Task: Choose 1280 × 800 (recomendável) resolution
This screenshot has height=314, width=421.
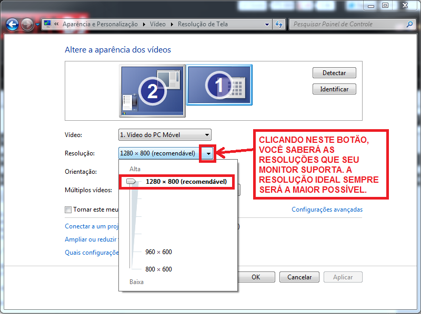Action: [x=186, y=182]
